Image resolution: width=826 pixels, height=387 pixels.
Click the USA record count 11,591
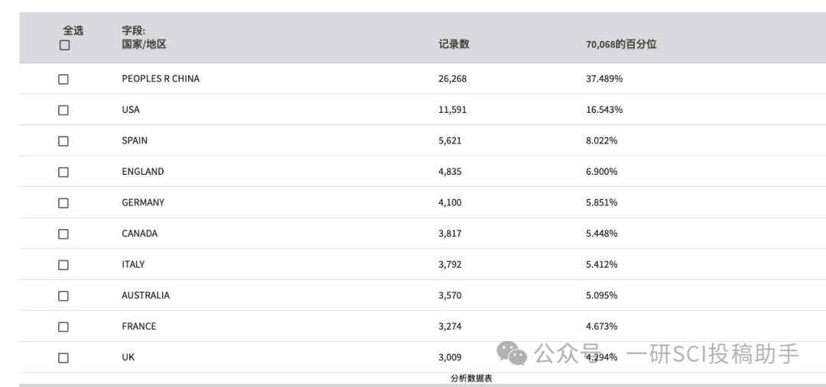452,109
